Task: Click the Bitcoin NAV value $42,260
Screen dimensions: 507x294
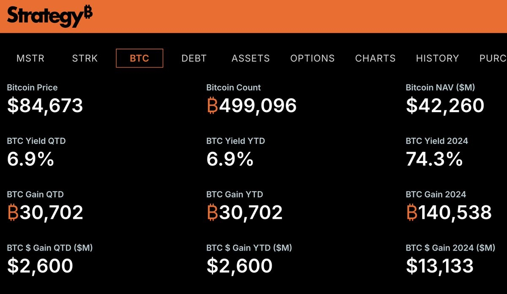Action: (x=445, y=105)
